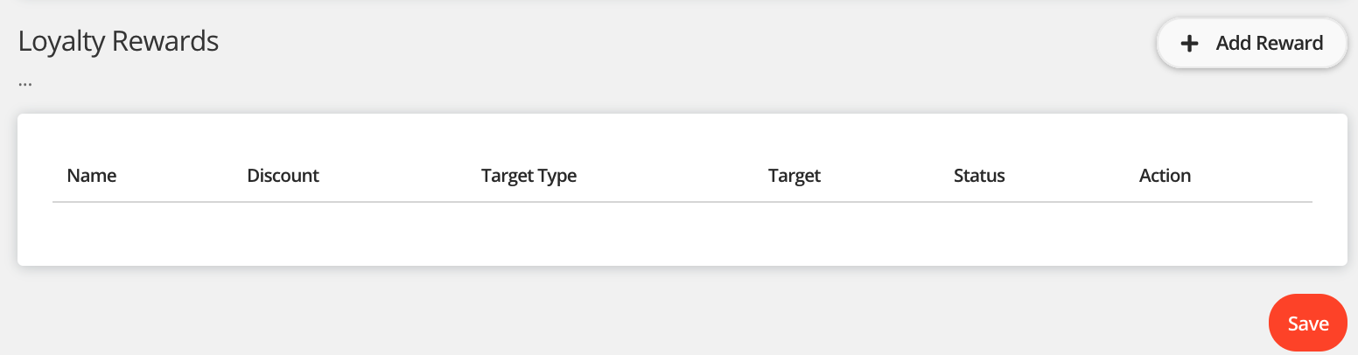Click empty space between Status and Action headers

1072,176
